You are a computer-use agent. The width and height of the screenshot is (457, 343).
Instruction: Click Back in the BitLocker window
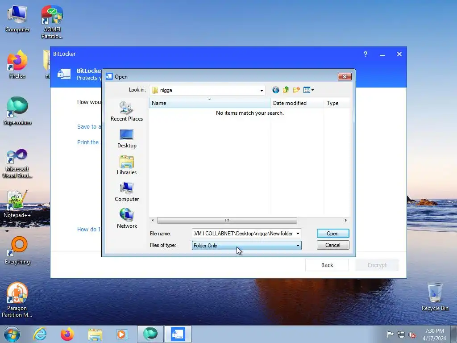click(x=327, y=265)
